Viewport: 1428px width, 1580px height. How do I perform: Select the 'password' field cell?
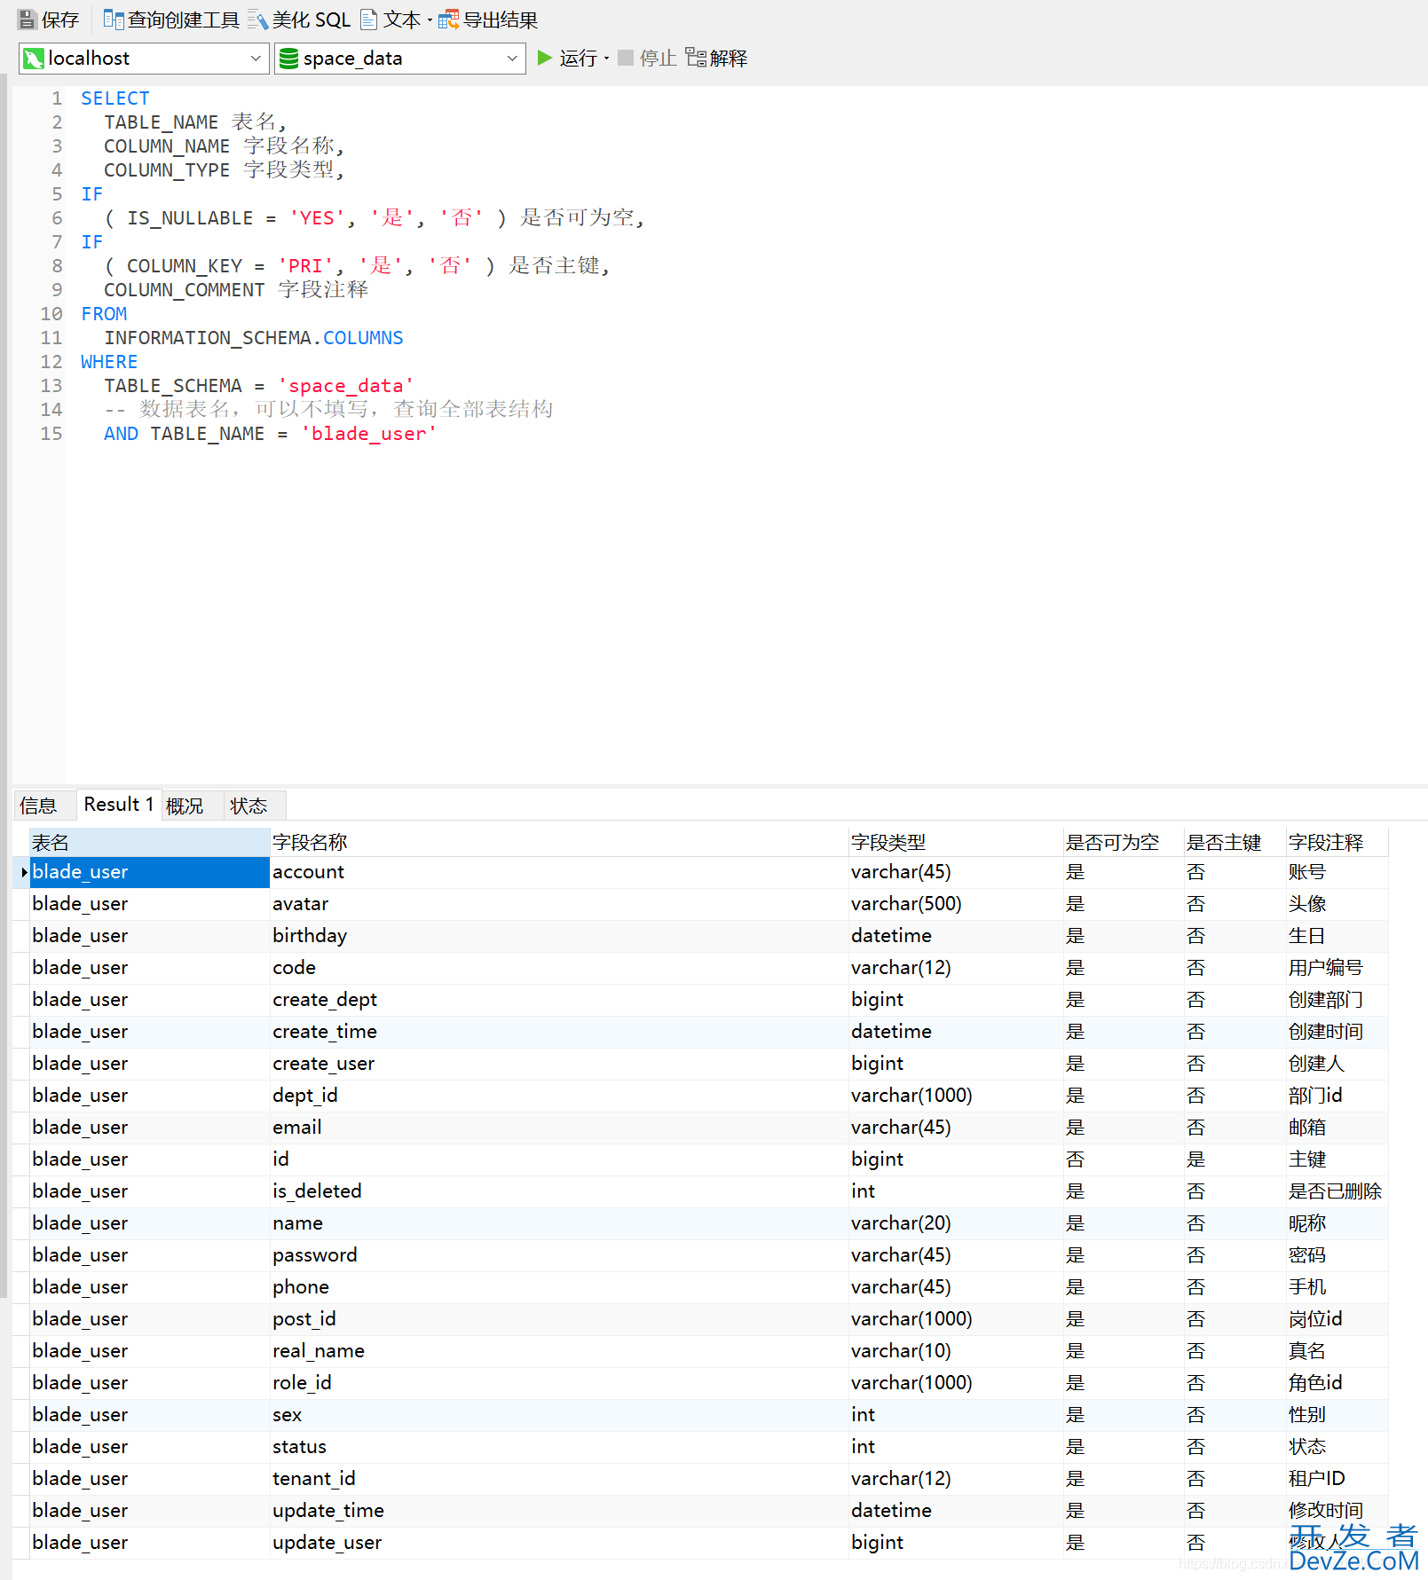(x=559, y=1255)
